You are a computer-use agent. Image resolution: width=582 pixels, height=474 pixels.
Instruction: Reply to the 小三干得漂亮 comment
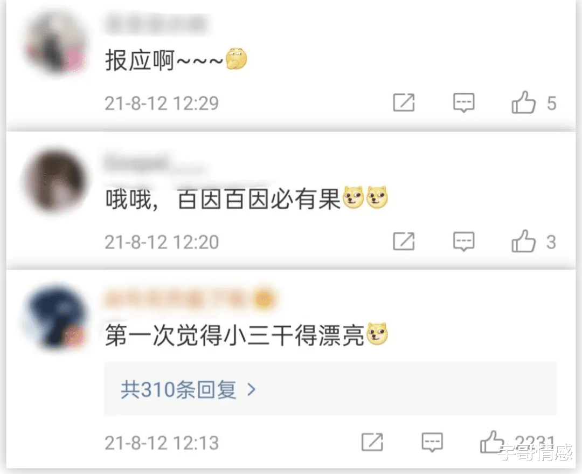(432, 442)
